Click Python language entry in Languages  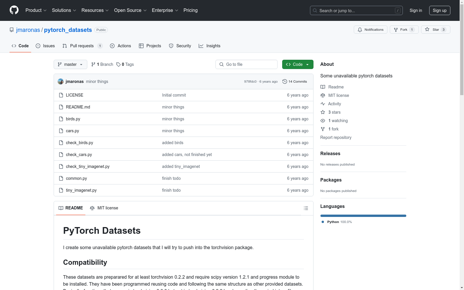337,222
